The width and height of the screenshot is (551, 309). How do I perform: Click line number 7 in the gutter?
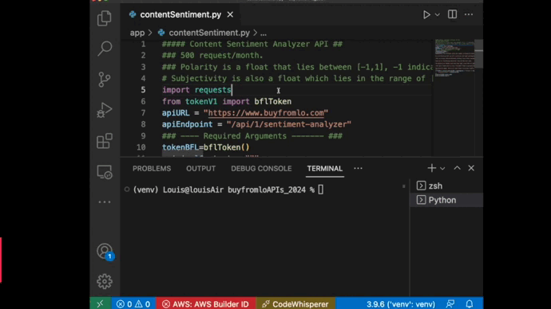click(x=143, y=113)
